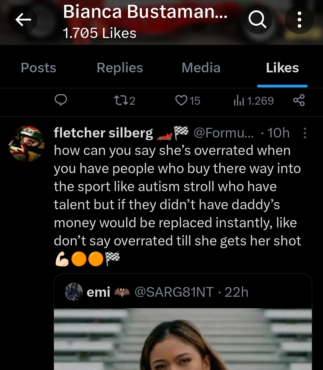
Task: Tap the reply speech bubble icon
Action: coord(61,100)
